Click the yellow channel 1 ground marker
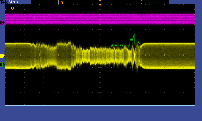The height and width of the screenshot is (121, 202). [2, 56]
